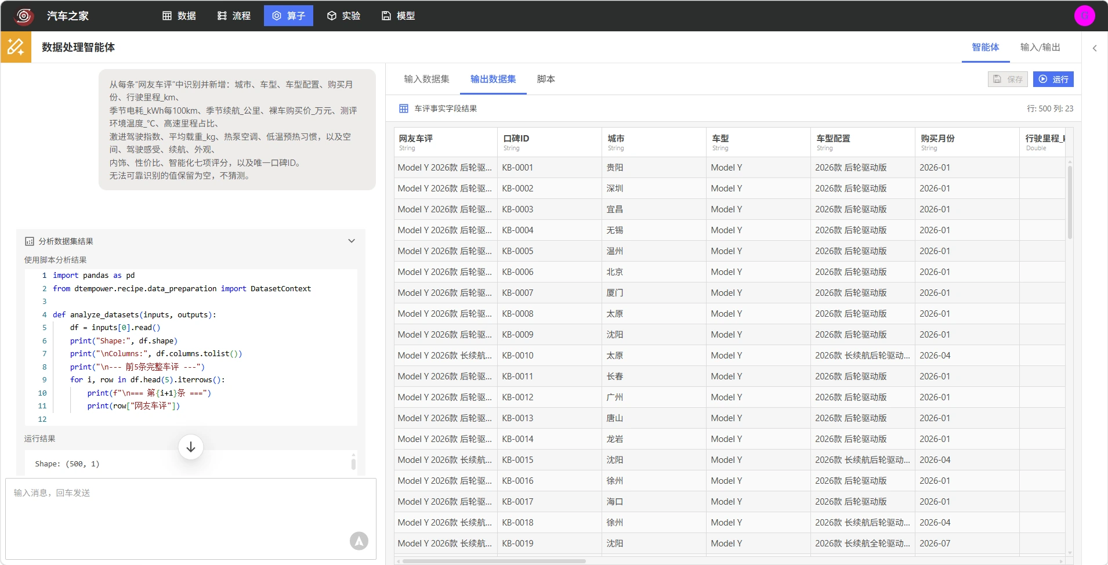Viewport: 1108px width, 565px height.
Task: Click the 车评事实字段结果 dataset title
Action: (x=446, y=108)
